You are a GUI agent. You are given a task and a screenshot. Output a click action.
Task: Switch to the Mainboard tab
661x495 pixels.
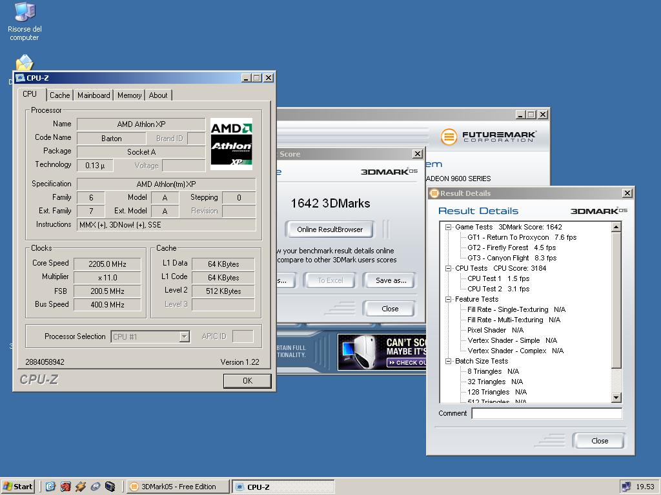coord(94,95)
